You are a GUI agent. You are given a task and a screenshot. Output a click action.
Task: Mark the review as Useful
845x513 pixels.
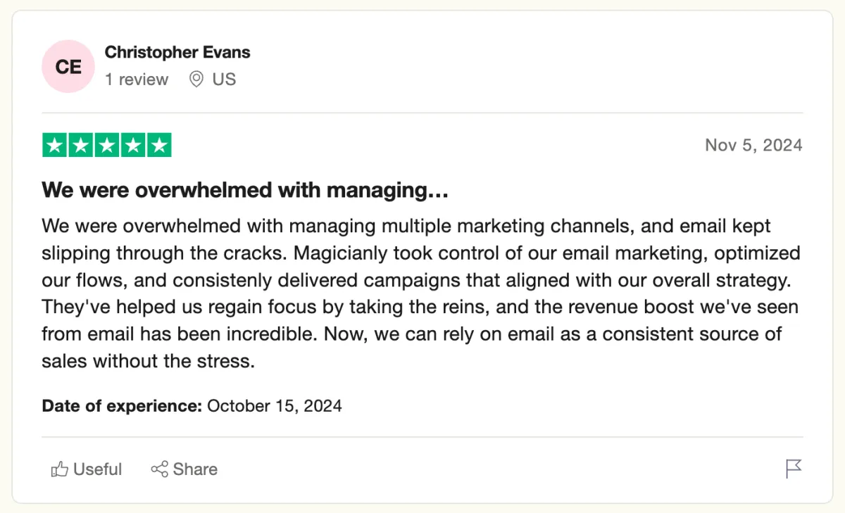coord(87,469)
